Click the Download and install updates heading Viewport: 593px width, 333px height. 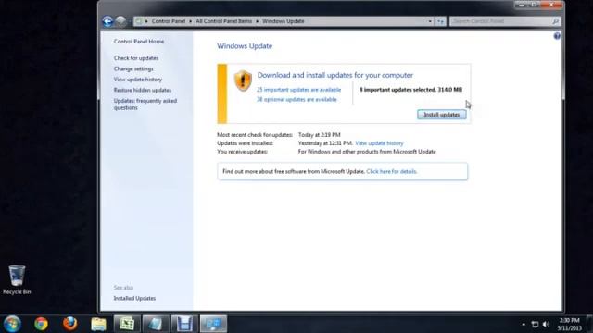point(335,75)
